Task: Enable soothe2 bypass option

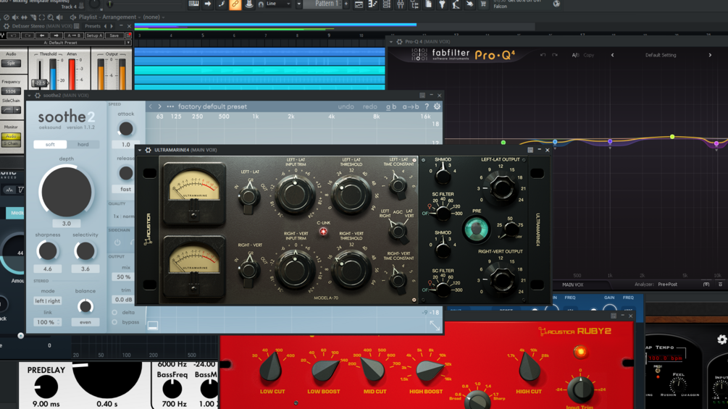Action: click(x=114, y=322)
